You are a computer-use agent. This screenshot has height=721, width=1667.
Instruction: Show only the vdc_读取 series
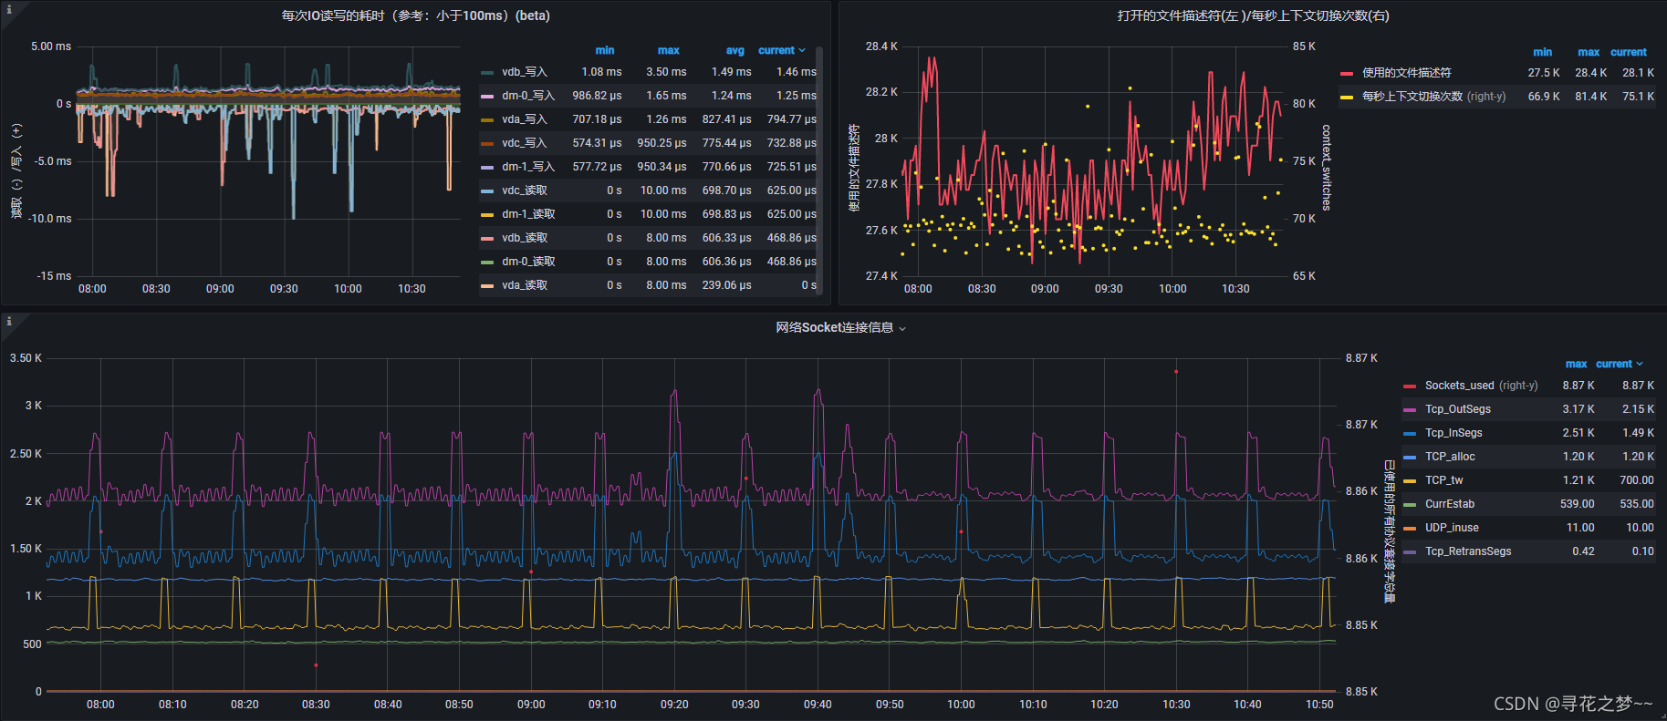pyautogui.click(x=524, y=191)
